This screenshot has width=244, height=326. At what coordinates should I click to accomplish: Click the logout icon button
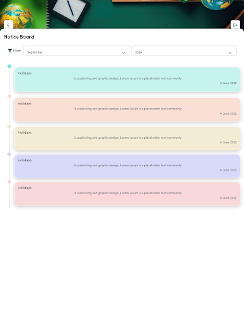(x=235, y=25)
